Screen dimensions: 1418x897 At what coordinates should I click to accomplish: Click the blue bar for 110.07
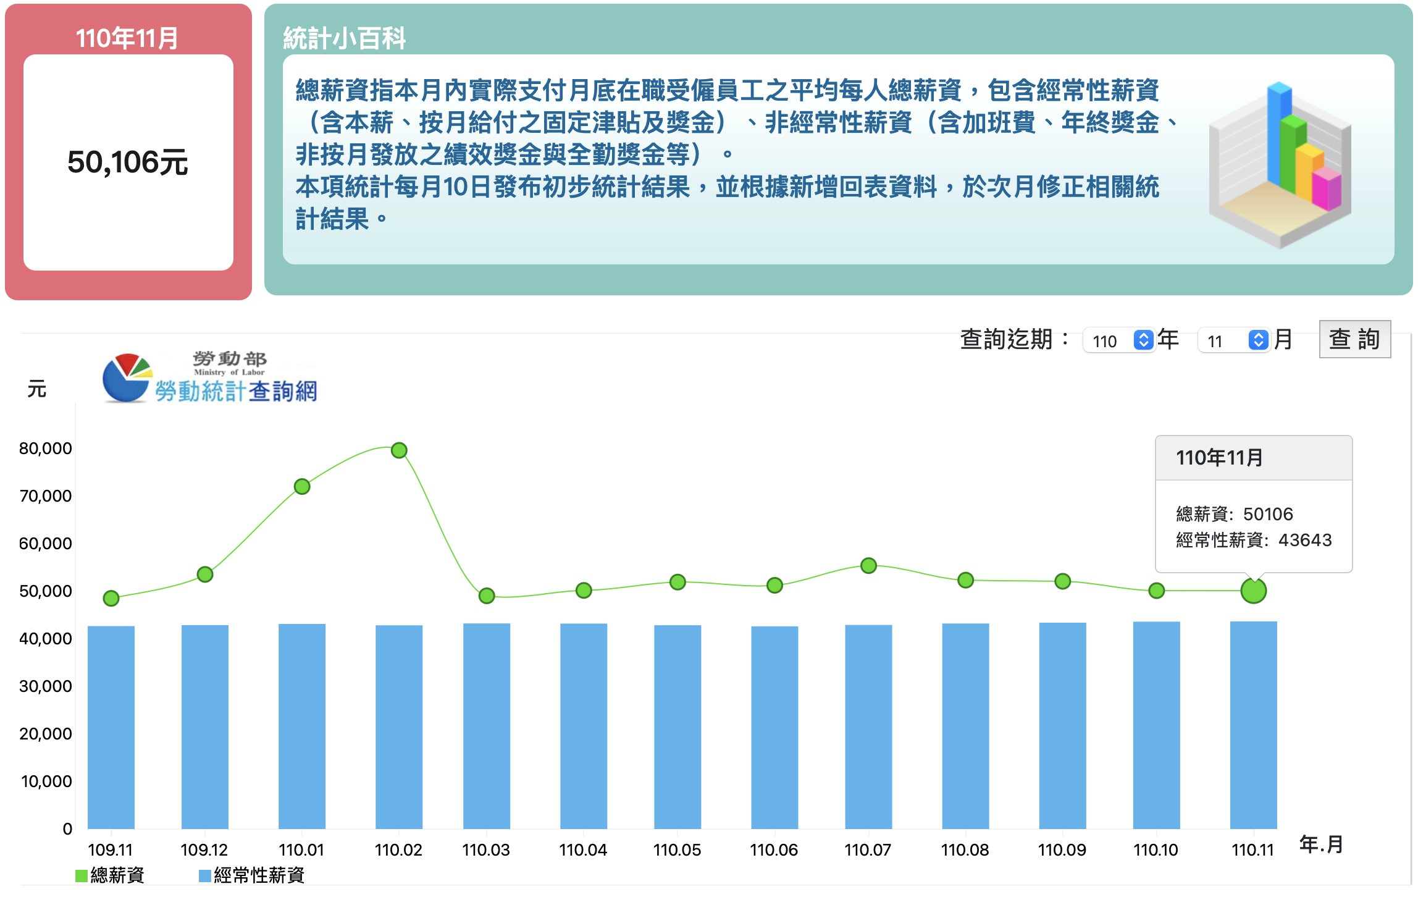pyautogui.click(x=868, y=726)
